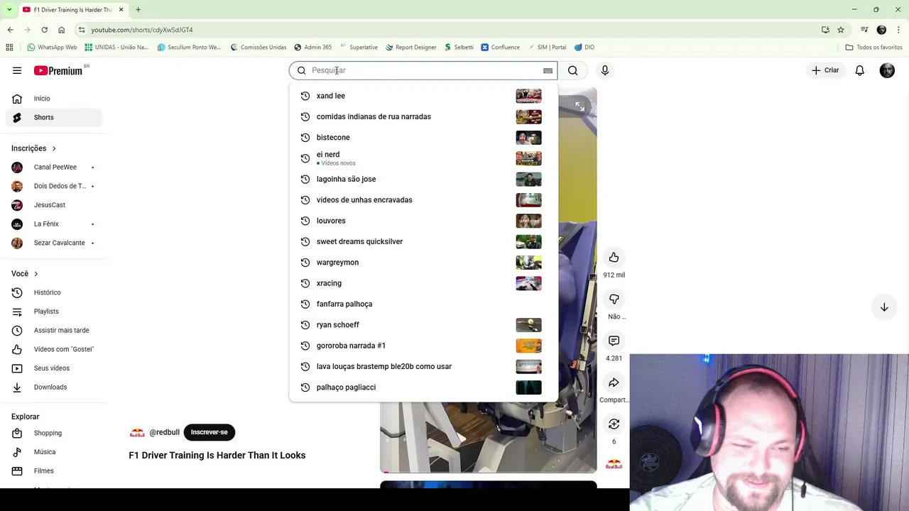Click thumbnail beside "louvores" suggestion
Screen dimensions: 909x511
(x=528, y=221)
